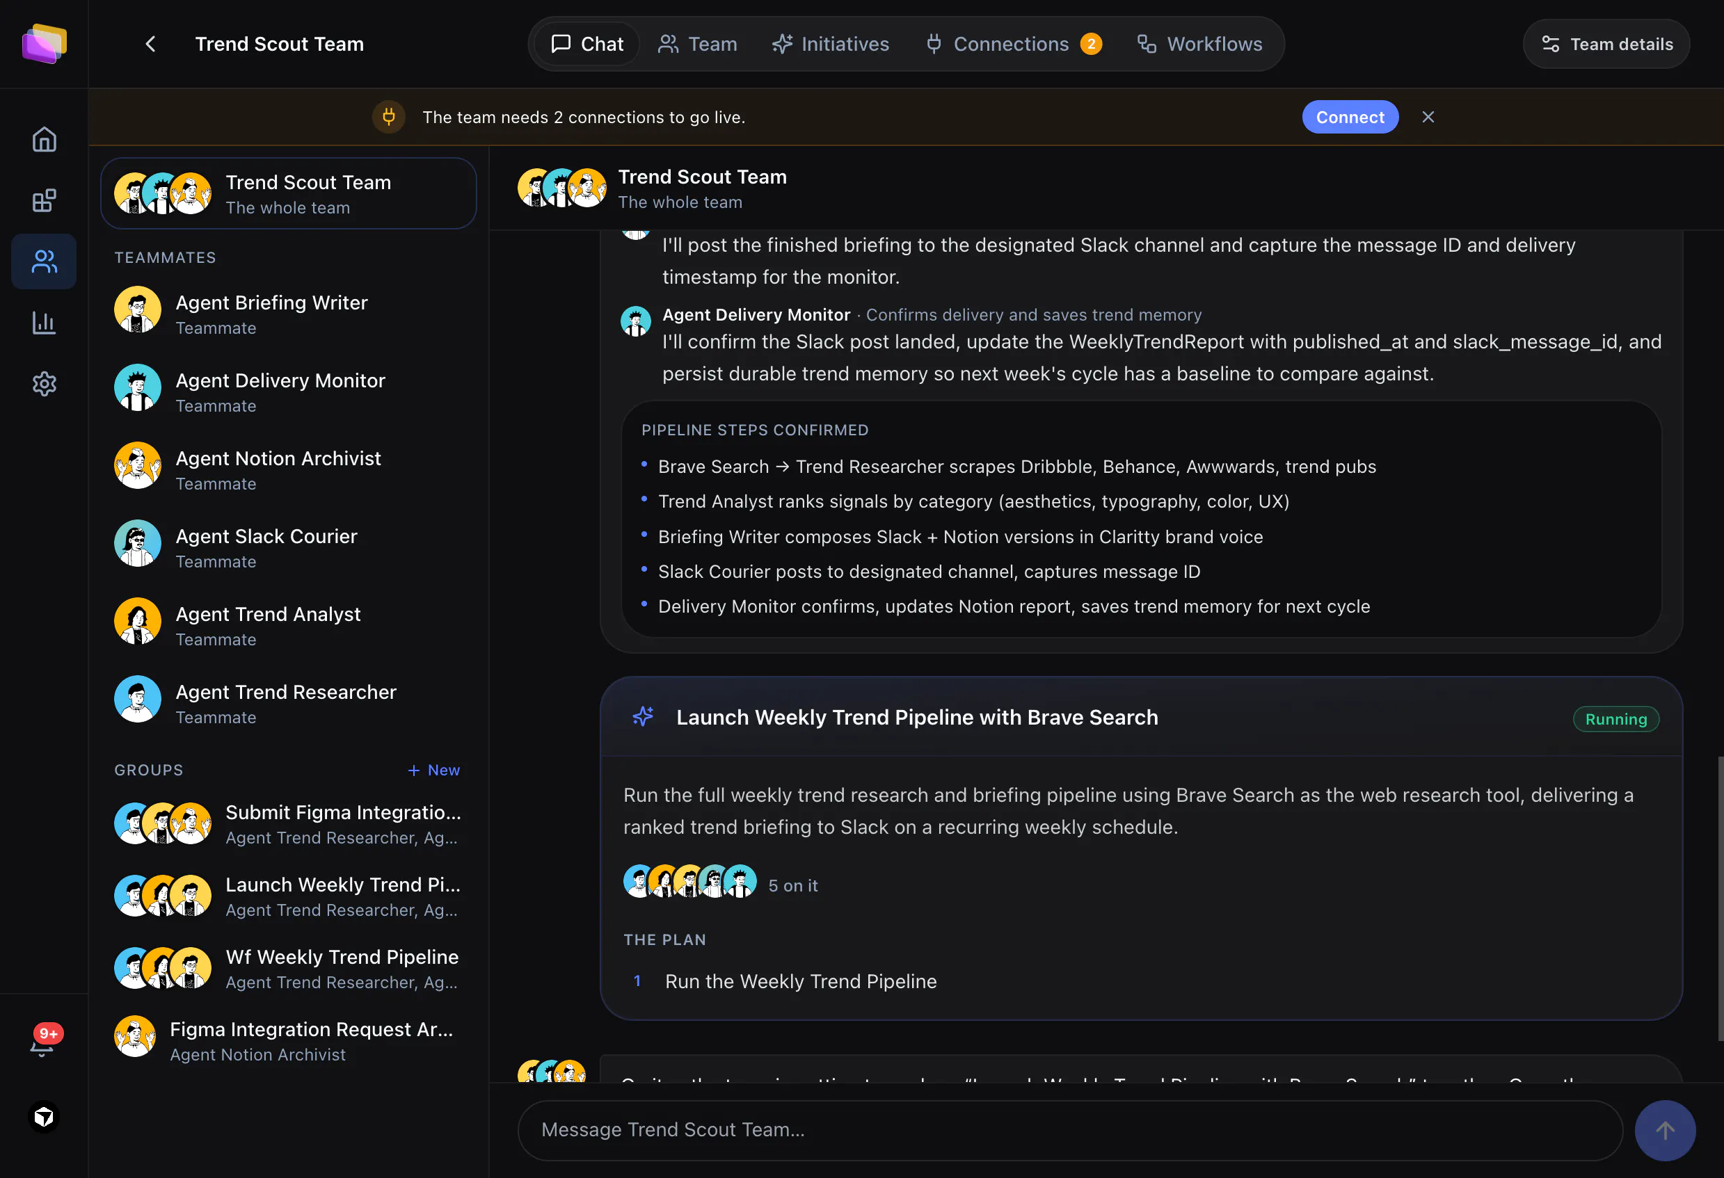Viewport: 1724px width, 1178px height.
Task: Open the apps grid icon in sidebar
Action: point(44,200)
